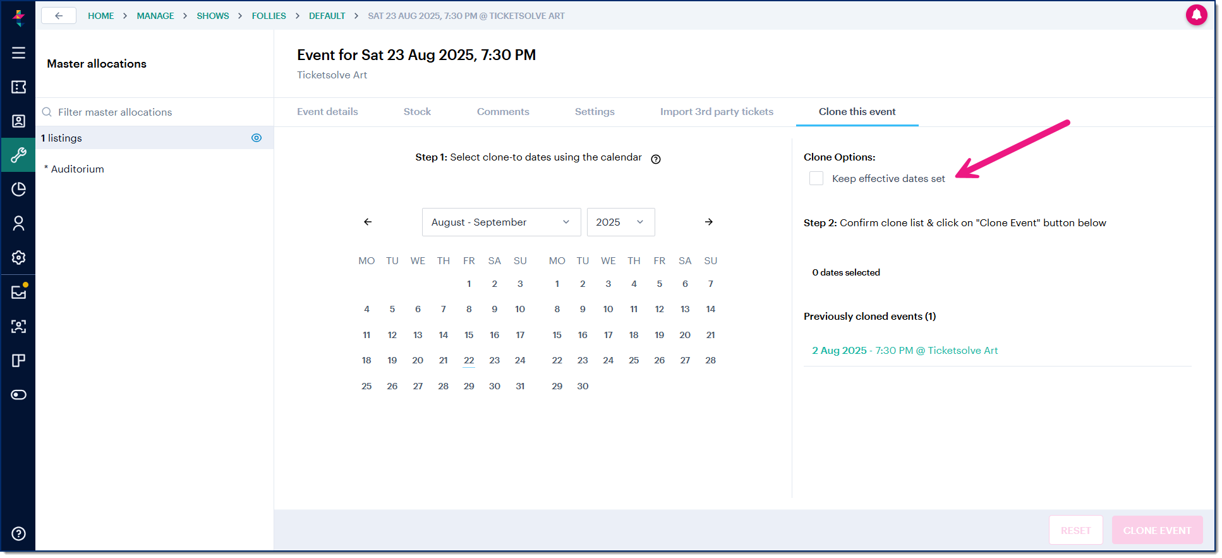Switch to the Comments tab

503,112
